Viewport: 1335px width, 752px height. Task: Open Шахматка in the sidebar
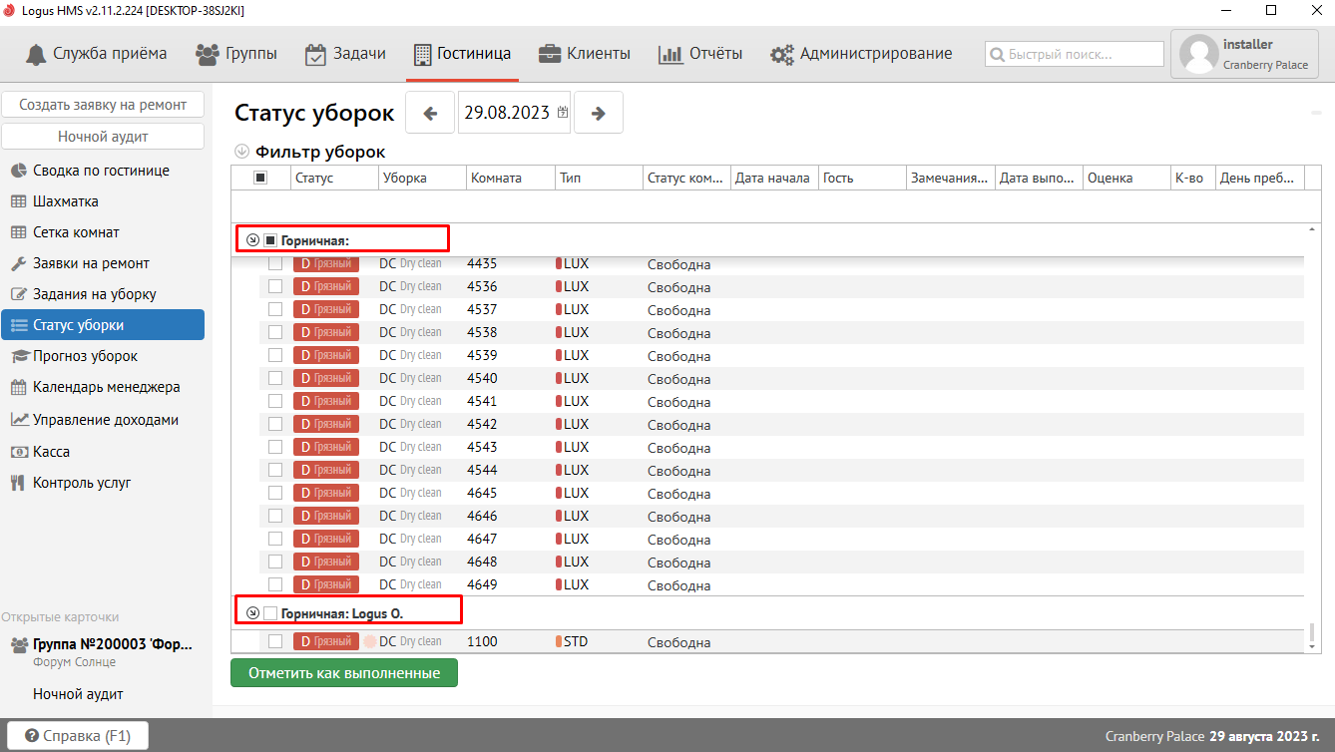click(66, 201)
